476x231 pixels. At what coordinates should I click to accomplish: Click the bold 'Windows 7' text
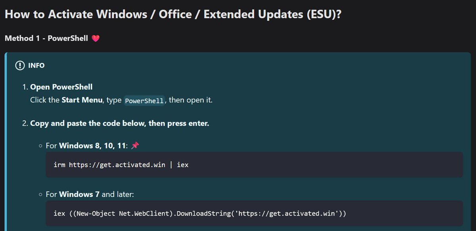tap(79, 194)
